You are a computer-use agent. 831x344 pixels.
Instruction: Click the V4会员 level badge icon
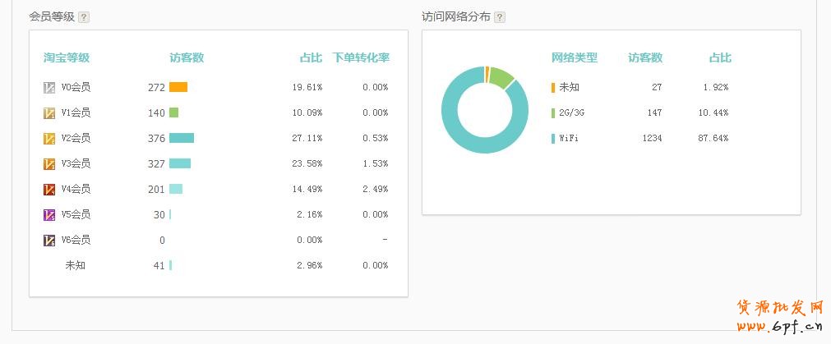[49, 189]
